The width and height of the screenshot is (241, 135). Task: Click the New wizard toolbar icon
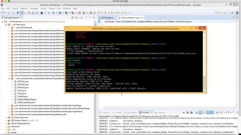3,13
